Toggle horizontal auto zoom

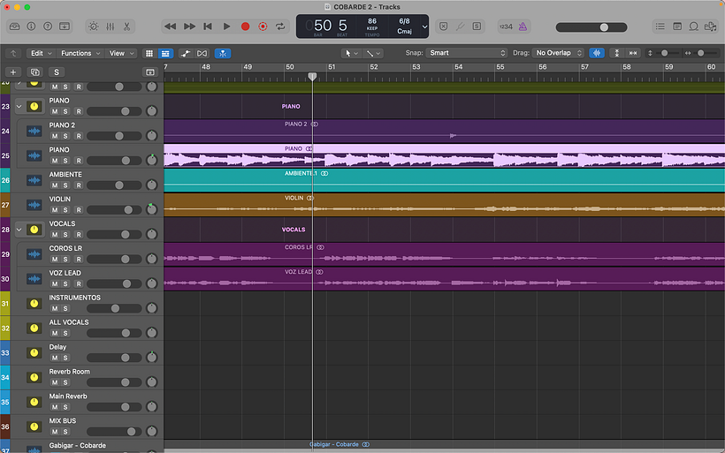(x=633, y=53)
